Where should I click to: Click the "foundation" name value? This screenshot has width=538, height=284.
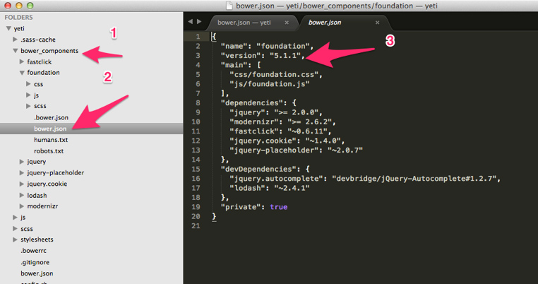[x=282, y=46]
